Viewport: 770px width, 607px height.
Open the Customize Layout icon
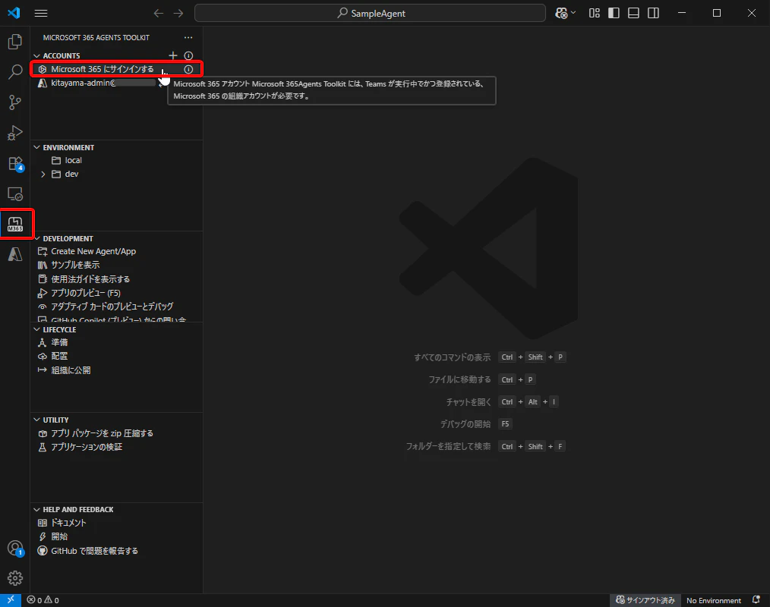pyautogui.click(x=594, y=13)
